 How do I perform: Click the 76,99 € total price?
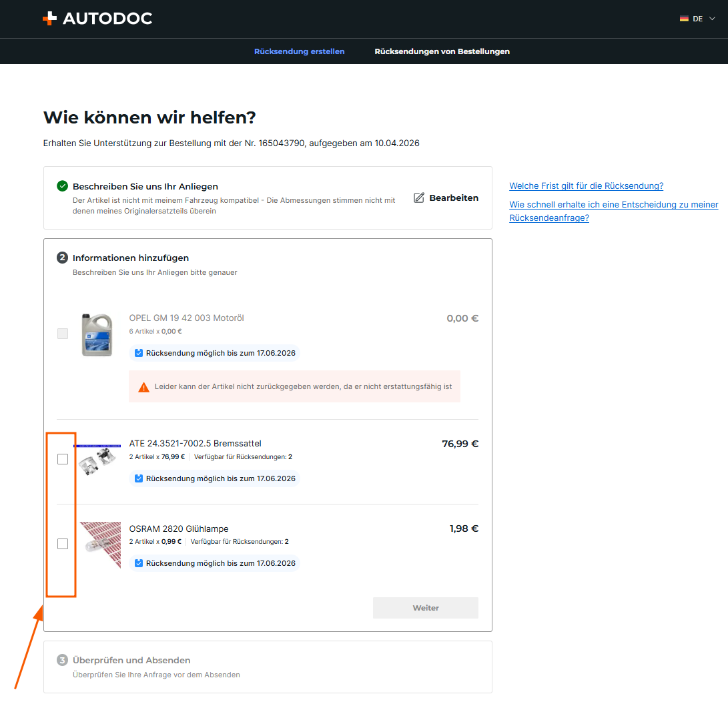[460, 444]
